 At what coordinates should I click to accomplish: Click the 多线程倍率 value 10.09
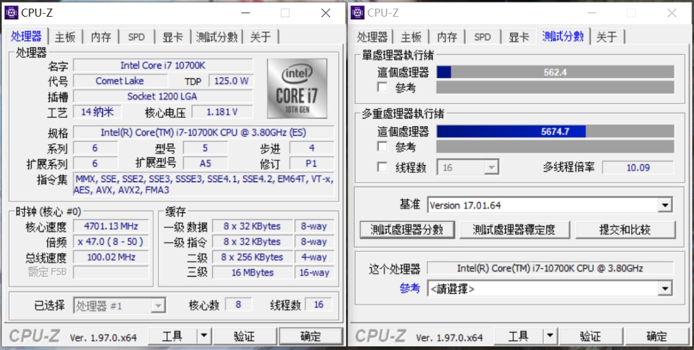point(638,167)
